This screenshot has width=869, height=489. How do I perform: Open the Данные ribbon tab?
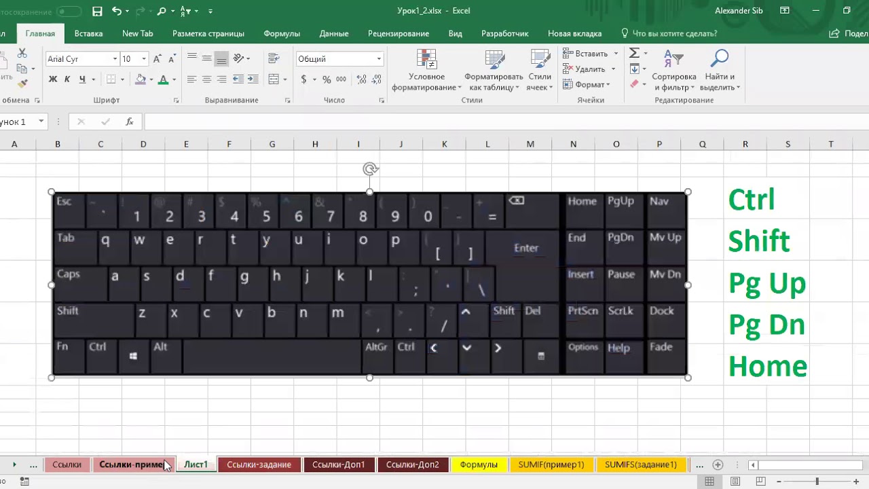tap(334, 33)
